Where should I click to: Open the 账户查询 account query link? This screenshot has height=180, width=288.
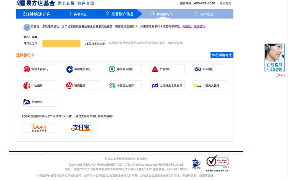click(86, 3)
